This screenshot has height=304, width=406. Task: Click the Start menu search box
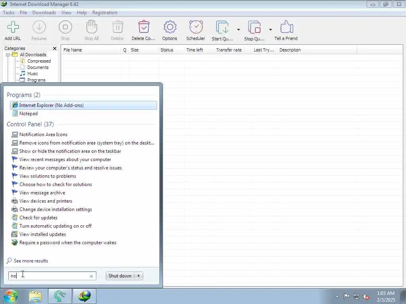pos(52,276)
